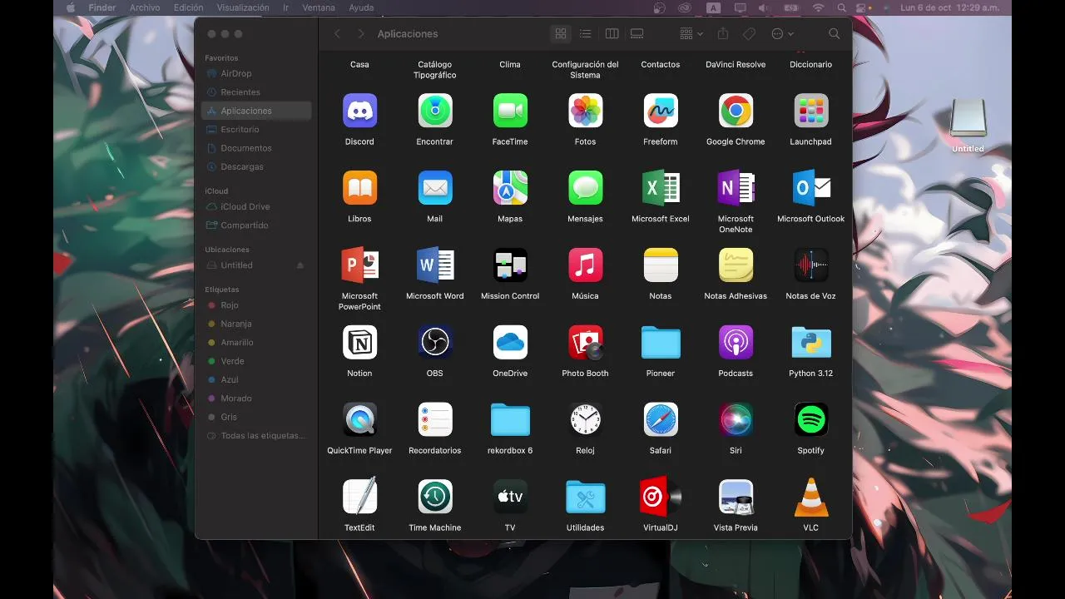Open the Ventana menu
The image size is (1065, 599).
click(319, 7)
